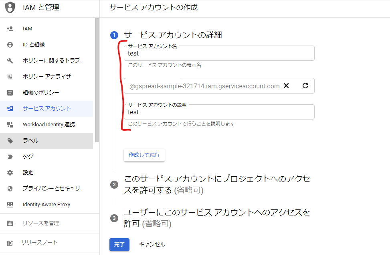Viewport: 390px width, 255px height.
Task: Expand step 3 user access section
Action: point(216,218)
